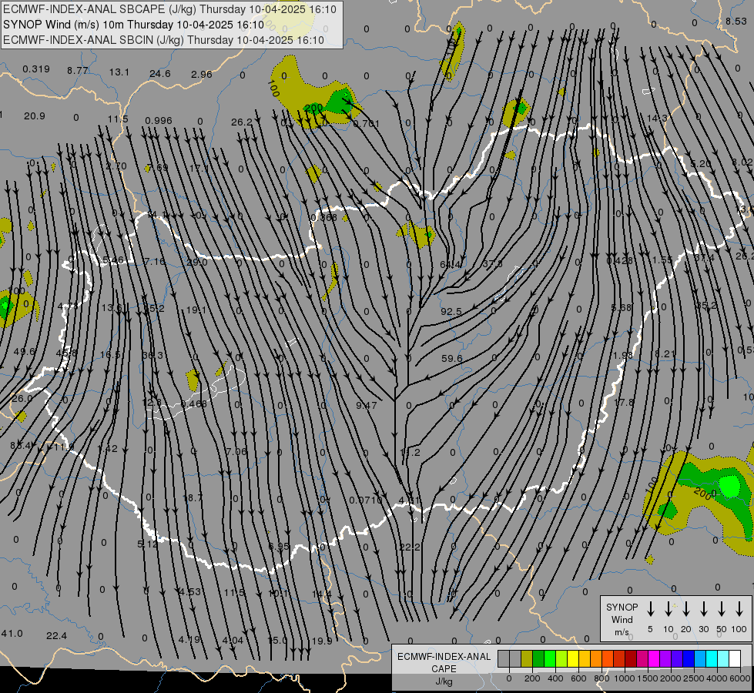
Task: Click the map value '85.4'
Action: (21, 446)
